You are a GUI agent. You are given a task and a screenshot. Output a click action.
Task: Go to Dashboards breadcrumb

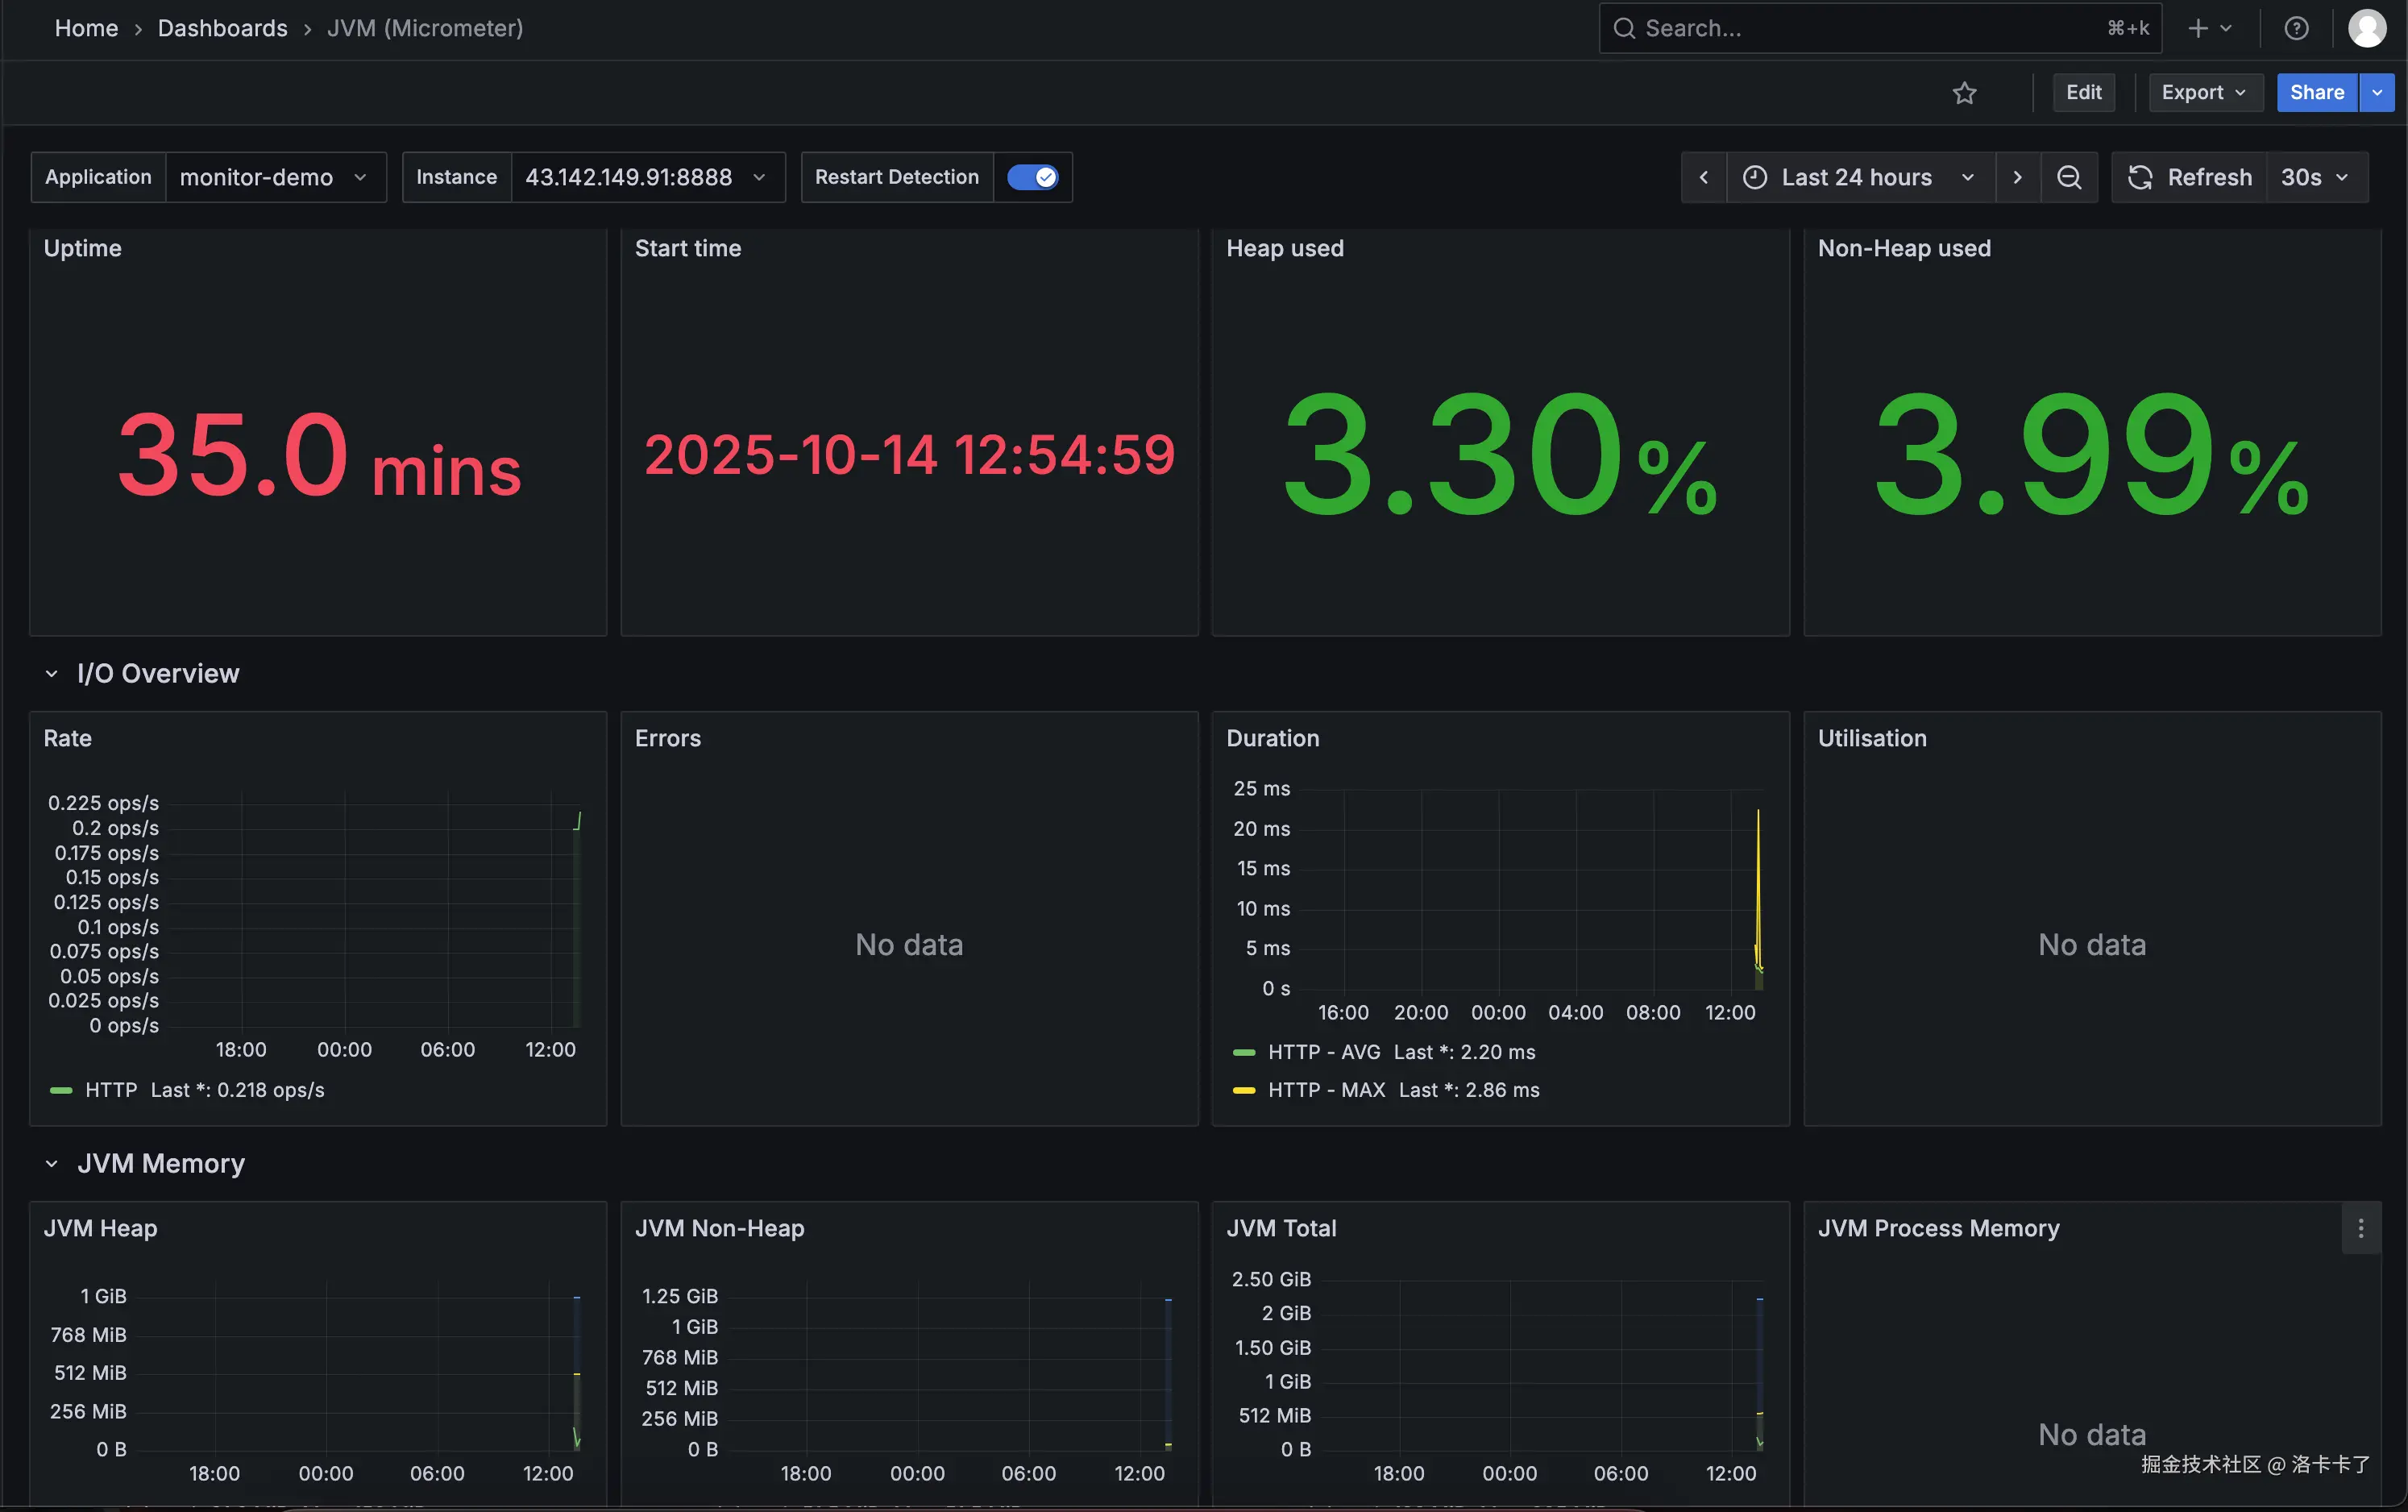222,28
